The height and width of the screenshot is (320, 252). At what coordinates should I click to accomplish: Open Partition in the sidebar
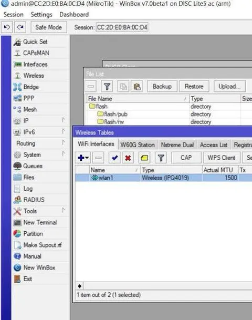[40, 234]
